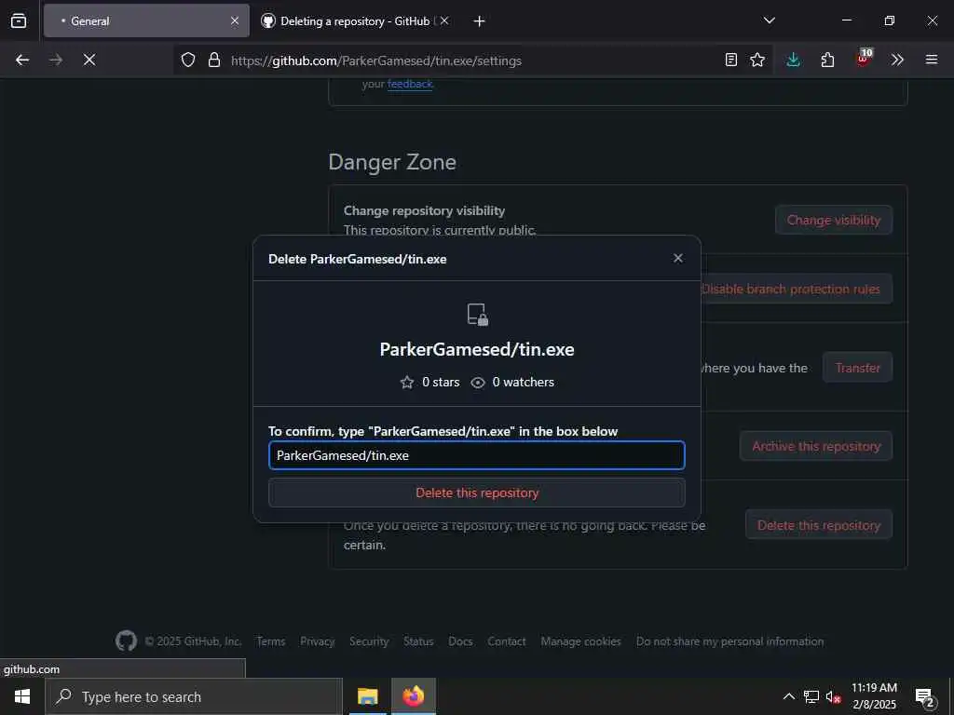Image resolution: width=954 pixels, height=715 pixels.
Task: Click Archive this repository button
Action: point(816,446)
